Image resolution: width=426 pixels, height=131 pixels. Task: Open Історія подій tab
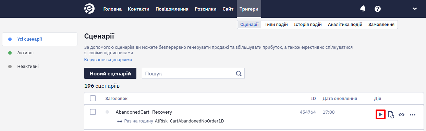pos(308,25)
